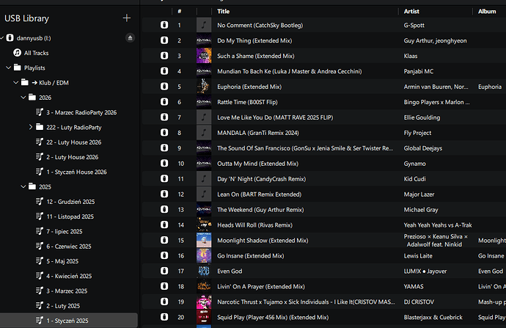This screenshot has height=328, width=506.
Task: Click album art for Go Insane track
Action: pos(204,255)
